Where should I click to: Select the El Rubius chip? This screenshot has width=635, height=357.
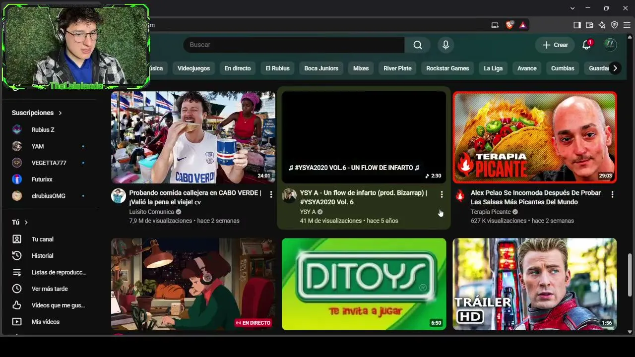point(277,68)
